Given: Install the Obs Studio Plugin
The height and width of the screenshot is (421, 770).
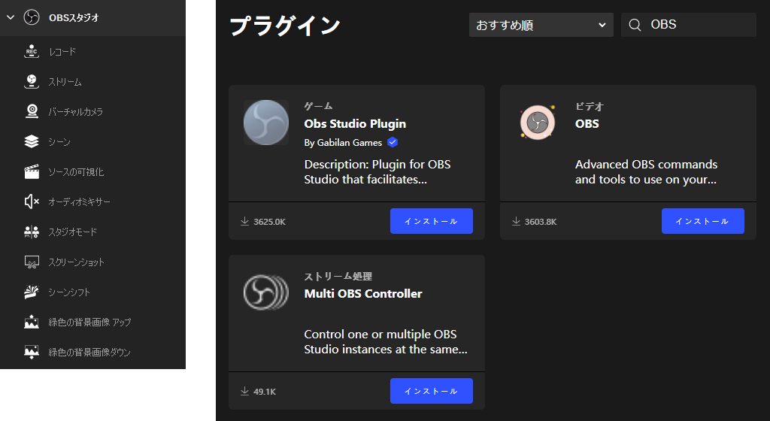Looking at the screenshot, I should pyautogui.click(x=431, y=221).
